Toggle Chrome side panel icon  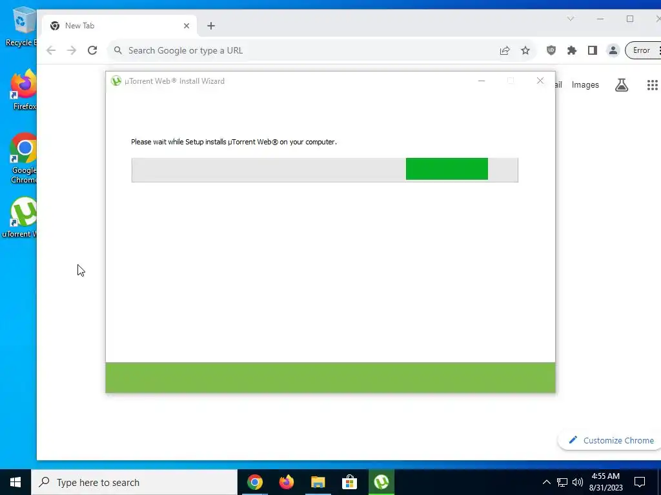point(593,50)
